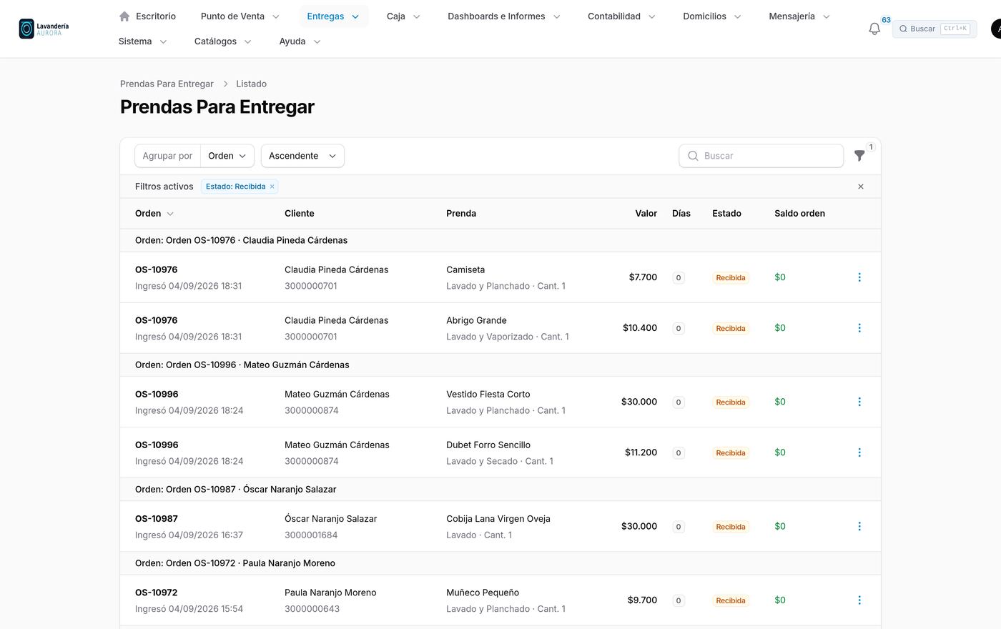Click the Recibida badge in Muñeco Pequeño row
The image size is (1001, 629).
[731, 601]
